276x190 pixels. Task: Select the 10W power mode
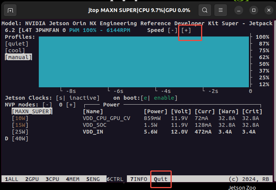coord(20,118)
